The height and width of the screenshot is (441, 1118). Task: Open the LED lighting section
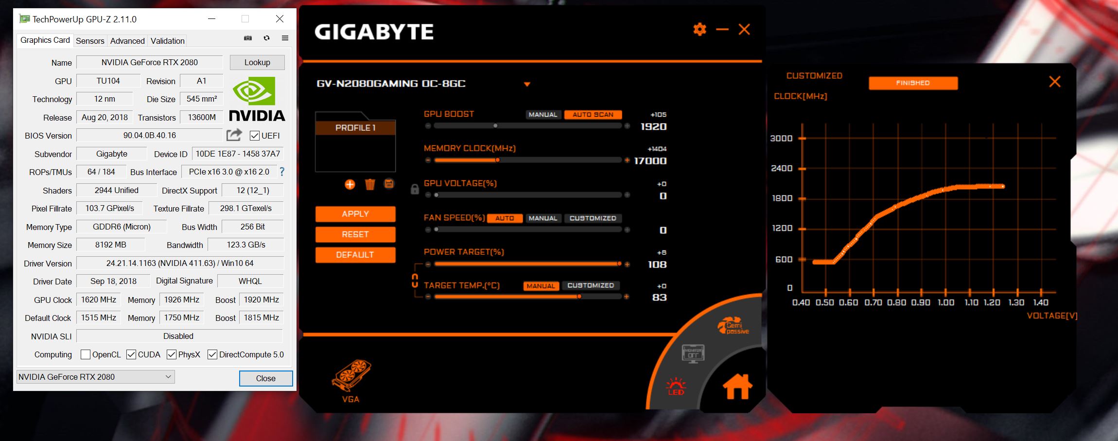676,386
